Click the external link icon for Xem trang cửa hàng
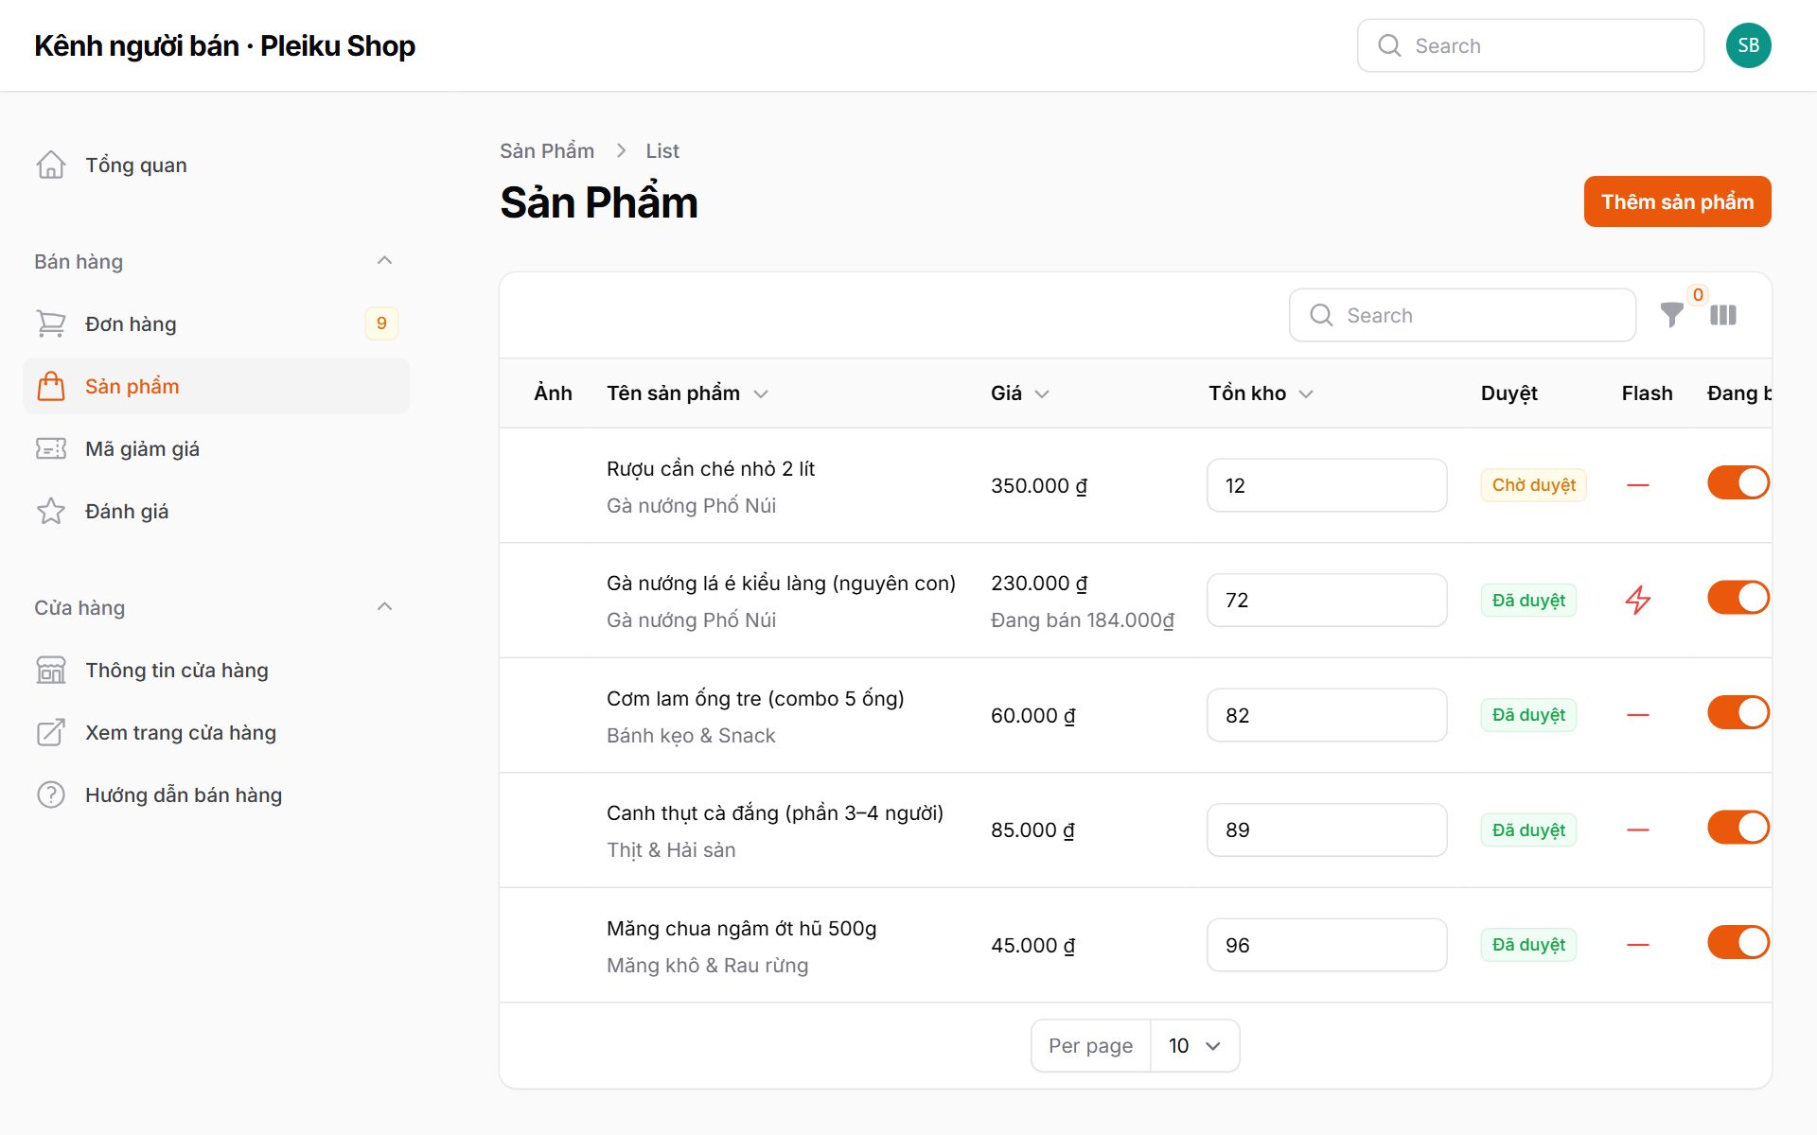The width and height of the screenshot is (1817, 1135). tap(51, 732)
